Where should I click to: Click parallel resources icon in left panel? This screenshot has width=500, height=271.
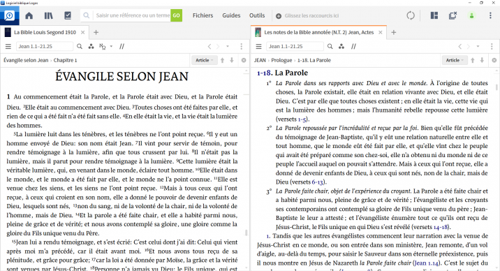(122, 47)
